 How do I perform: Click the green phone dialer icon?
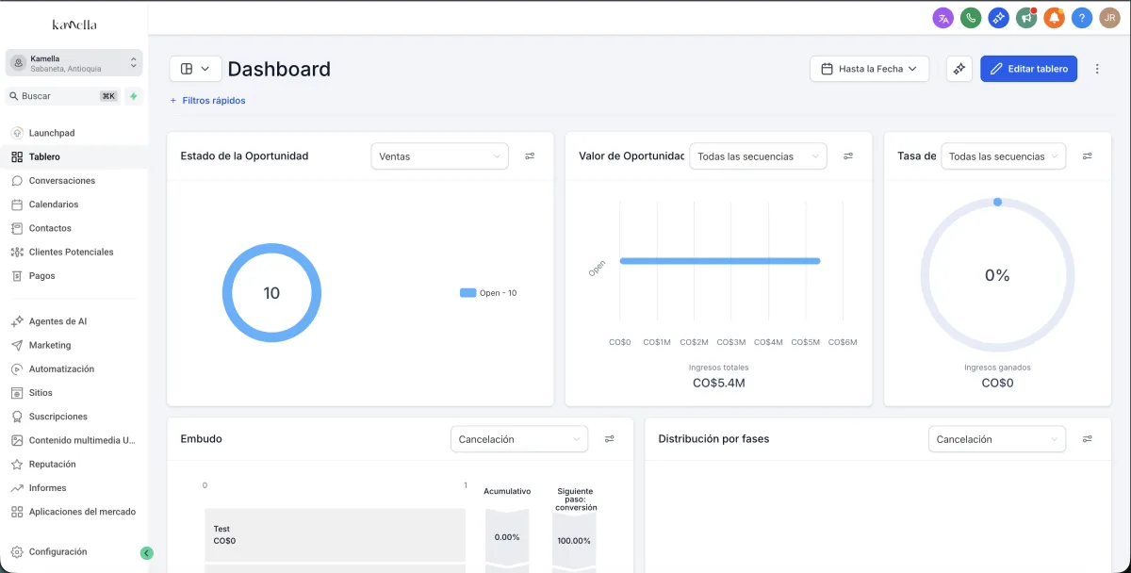971,18
